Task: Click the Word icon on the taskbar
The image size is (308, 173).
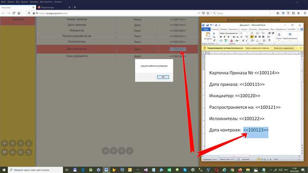Action: [x=106, y=170]
